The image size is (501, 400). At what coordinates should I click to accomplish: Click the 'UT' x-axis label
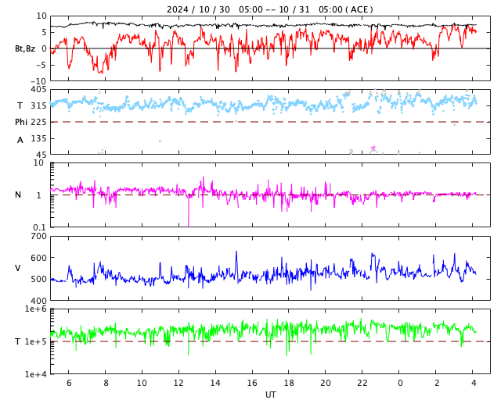tap(270, 395)
